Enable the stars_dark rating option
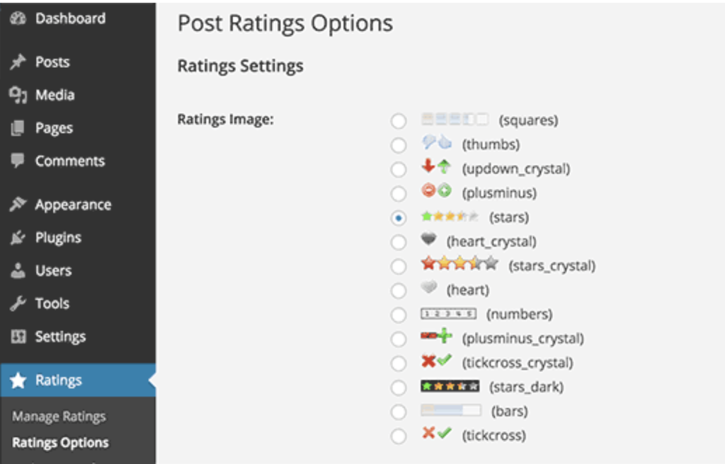The image size is (725, 464). click(x=399, y=388)
